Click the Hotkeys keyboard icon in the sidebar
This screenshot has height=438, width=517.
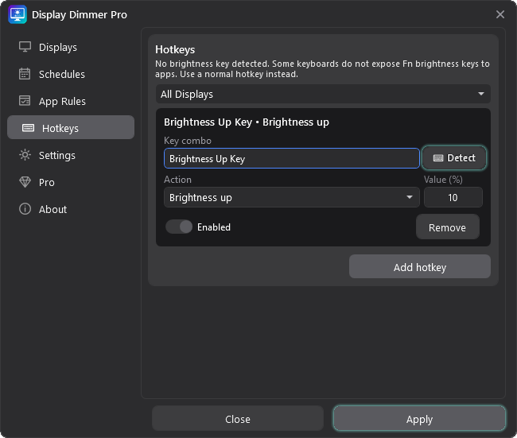28,128
